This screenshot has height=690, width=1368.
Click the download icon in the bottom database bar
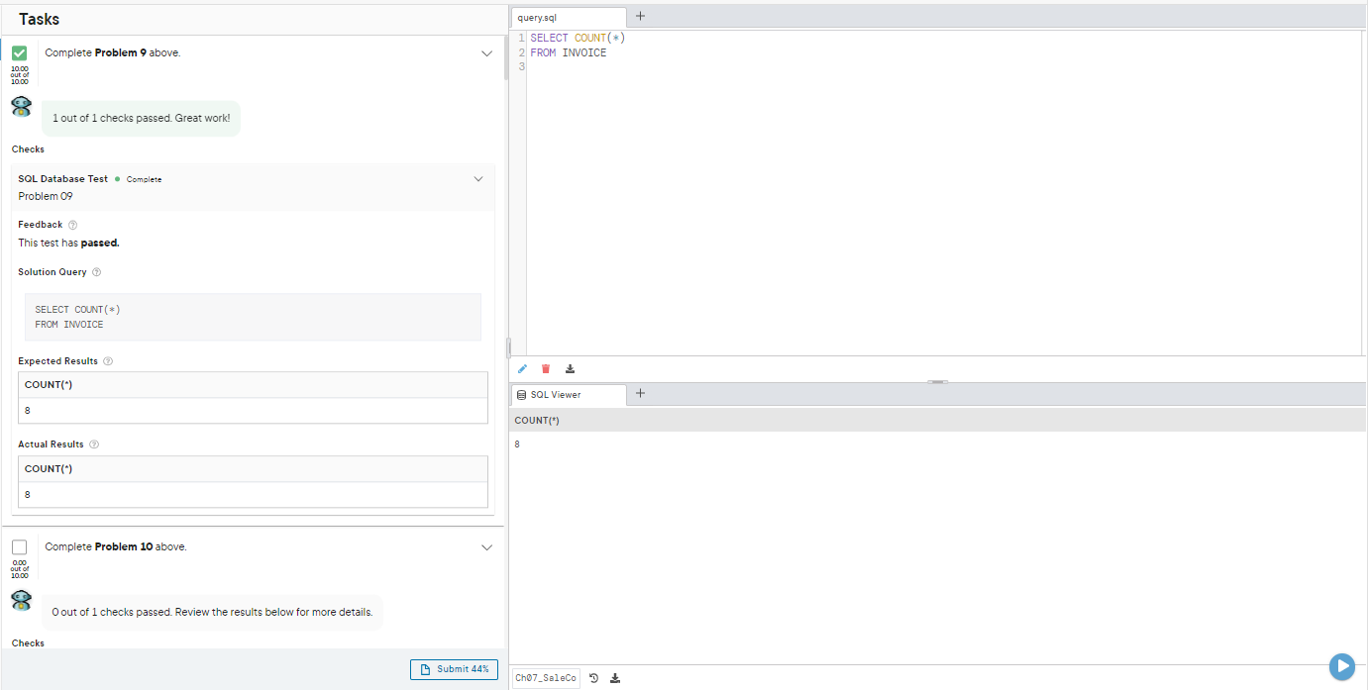[615, 678]
